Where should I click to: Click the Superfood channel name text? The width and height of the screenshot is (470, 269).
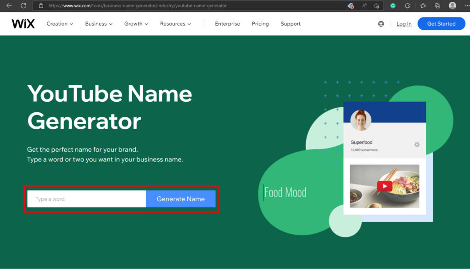pyautogui.click(x=362, y=143)
